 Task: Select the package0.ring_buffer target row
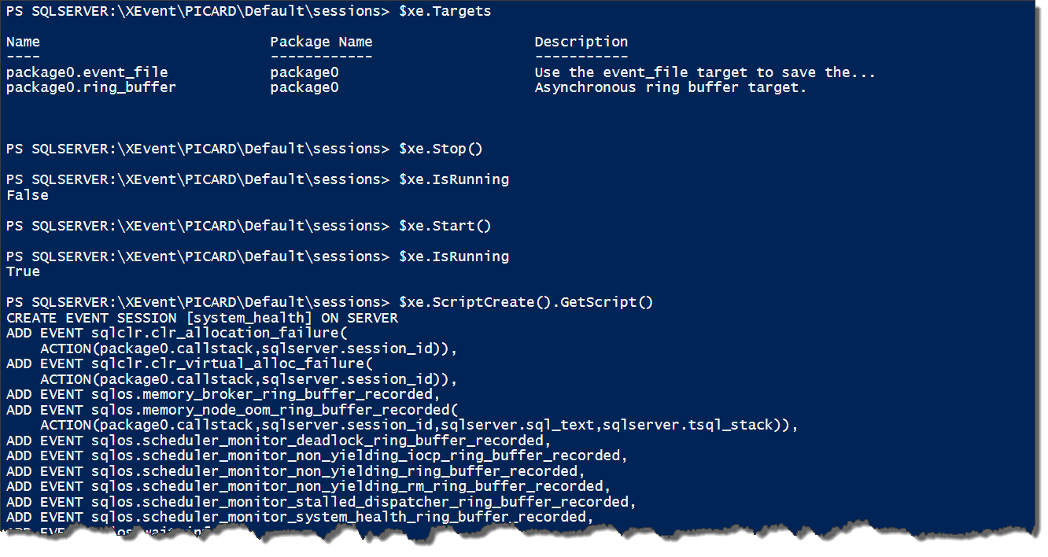(406, 87)
